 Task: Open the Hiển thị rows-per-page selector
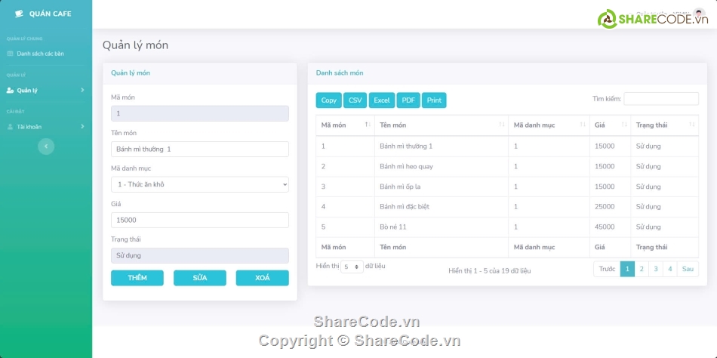(352, 267)
